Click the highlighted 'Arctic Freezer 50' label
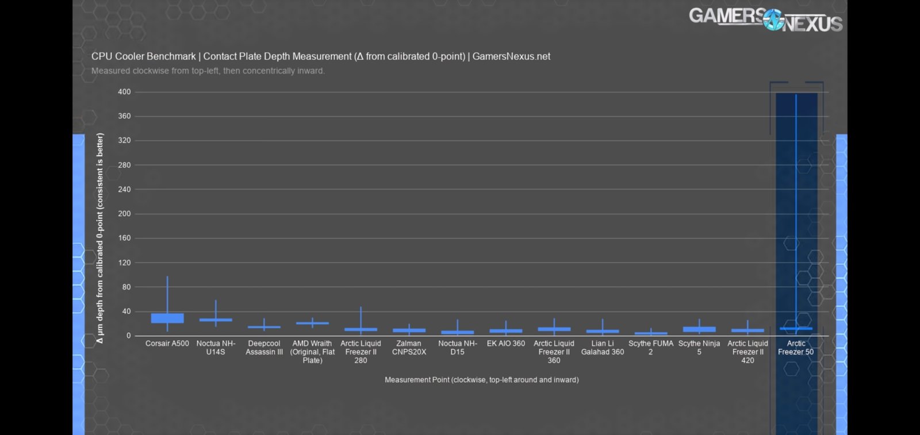The width and height of the screenshot is (920, 435). click(x=796, y=348)
